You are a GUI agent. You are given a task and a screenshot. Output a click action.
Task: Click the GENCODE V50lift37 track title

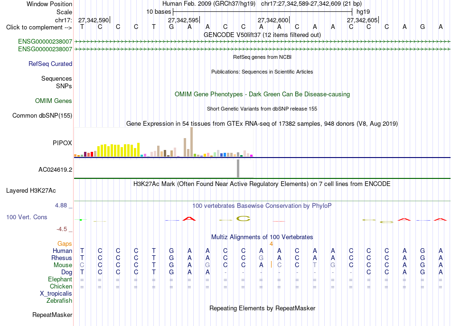(262, 35)
